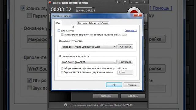Toggle Общая звуковая дорожка вместе с основным устройством
Viewport: 196px width, 110px height.
[62, 68]
